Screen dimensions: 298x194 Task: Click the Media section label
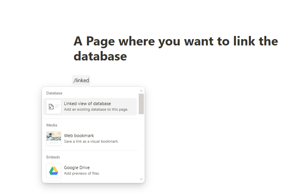[x=52, y=125]
